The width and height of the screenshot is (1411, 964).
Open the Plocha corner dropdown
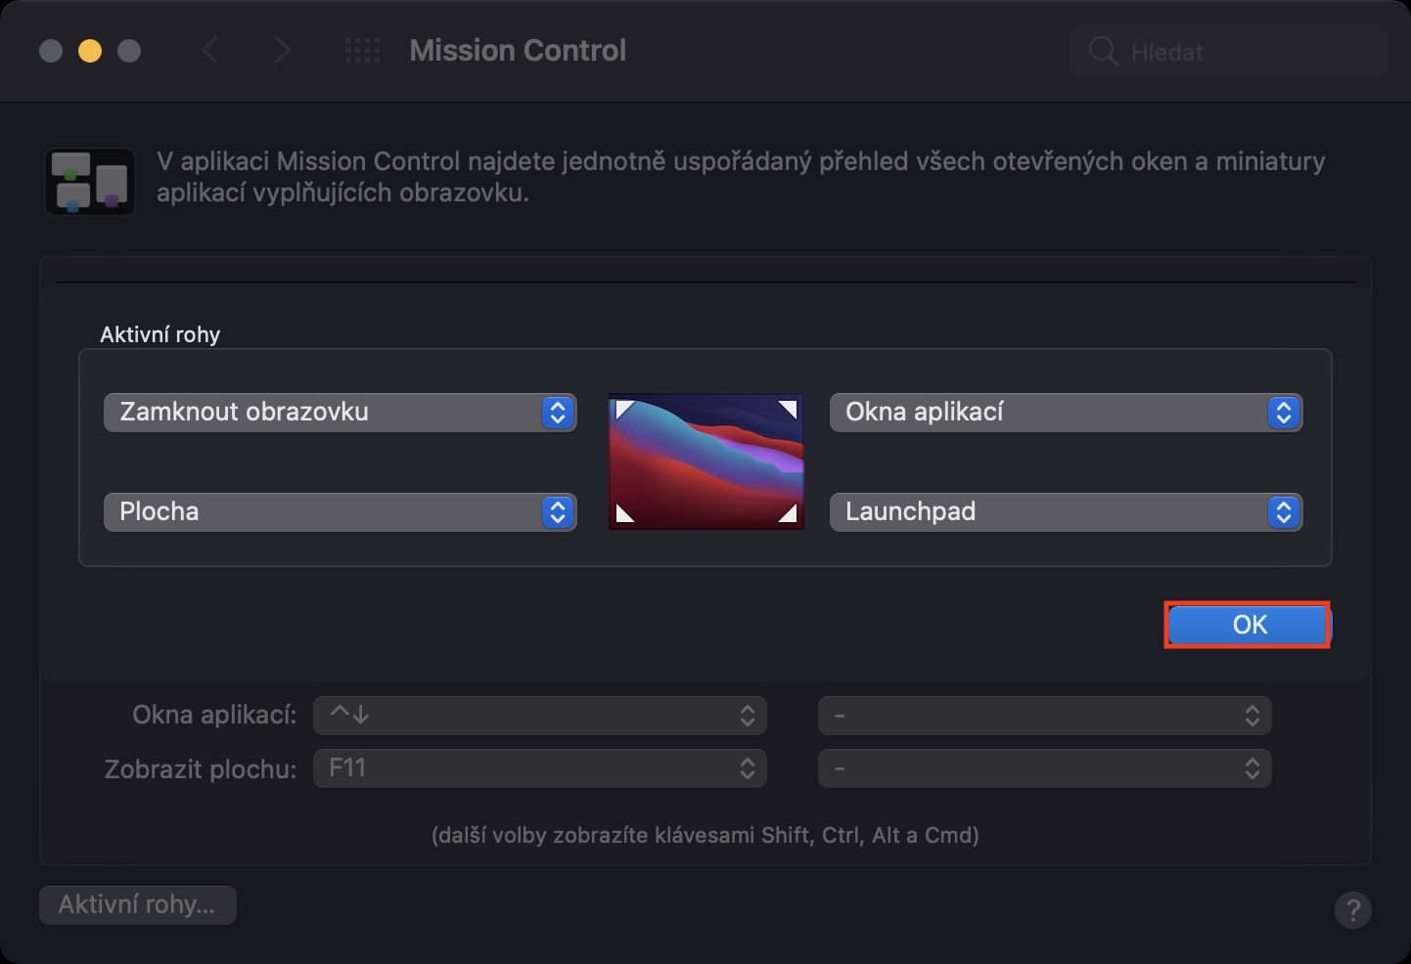pos(340,512)
